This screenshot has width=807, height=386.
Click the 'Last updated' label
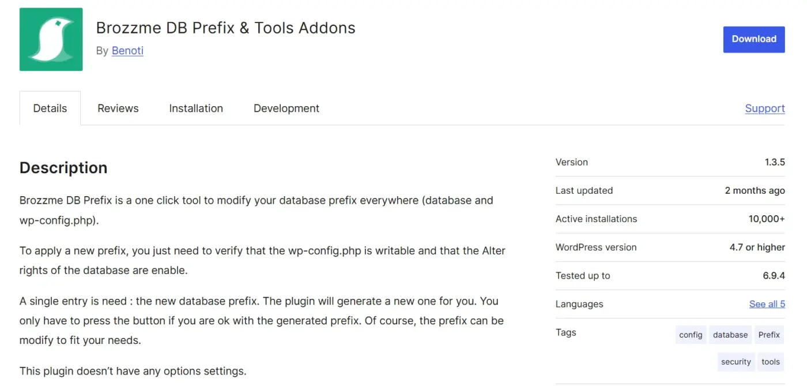584,190
